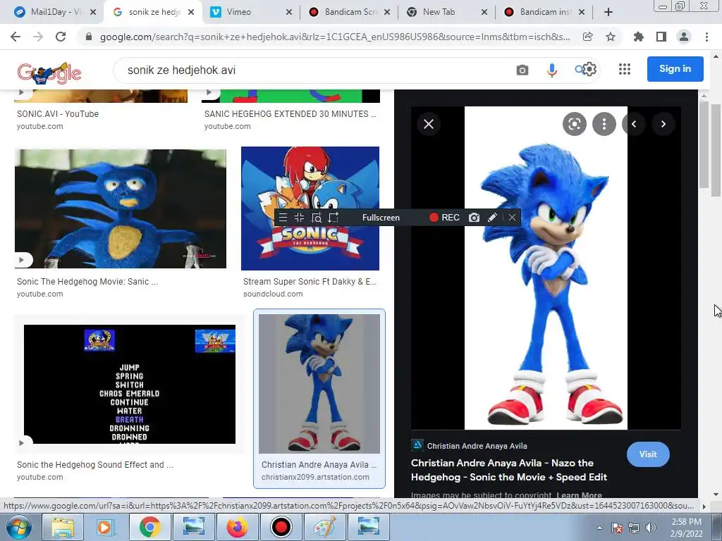Click the large Sonic preview image
The image size is (722, 541).
click(546, 268)
